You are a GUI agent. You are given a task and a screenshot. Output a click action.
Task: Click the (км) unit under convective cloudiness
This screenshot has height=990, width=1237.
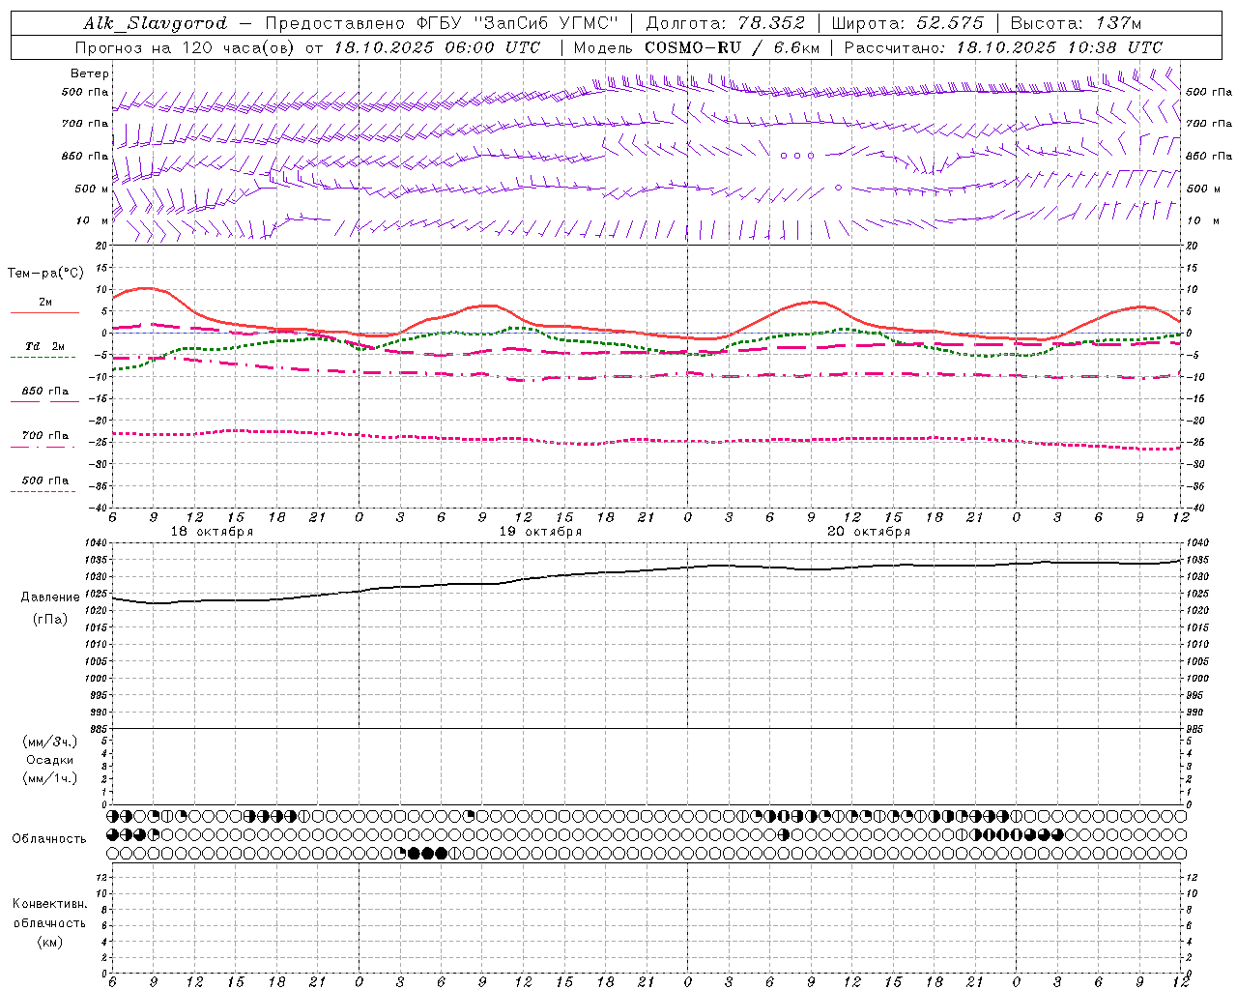coord(49,942)
